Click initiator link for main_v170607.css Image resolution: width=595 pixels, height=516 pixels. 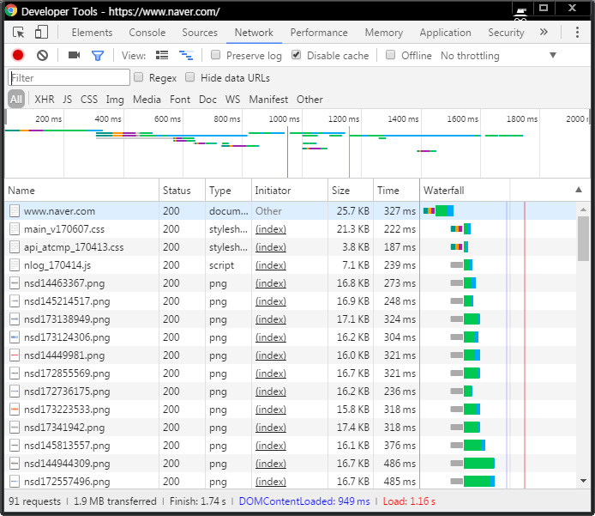coord(271,229)
